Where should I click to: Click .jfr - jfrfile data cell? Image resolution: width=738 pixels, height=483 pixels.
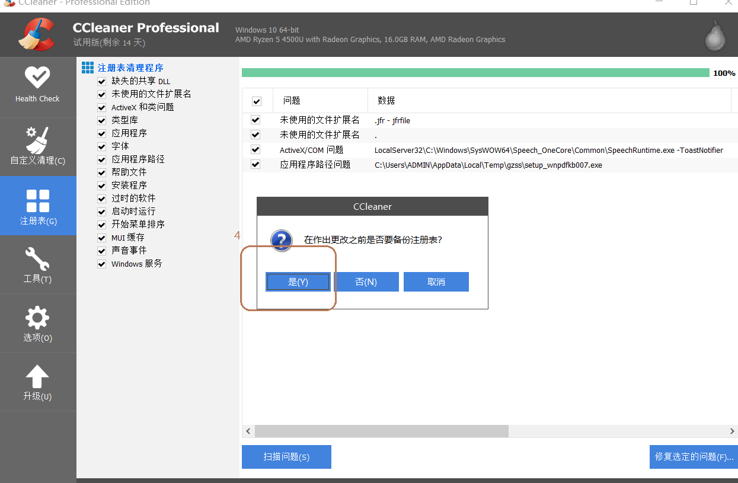(392, 120)
